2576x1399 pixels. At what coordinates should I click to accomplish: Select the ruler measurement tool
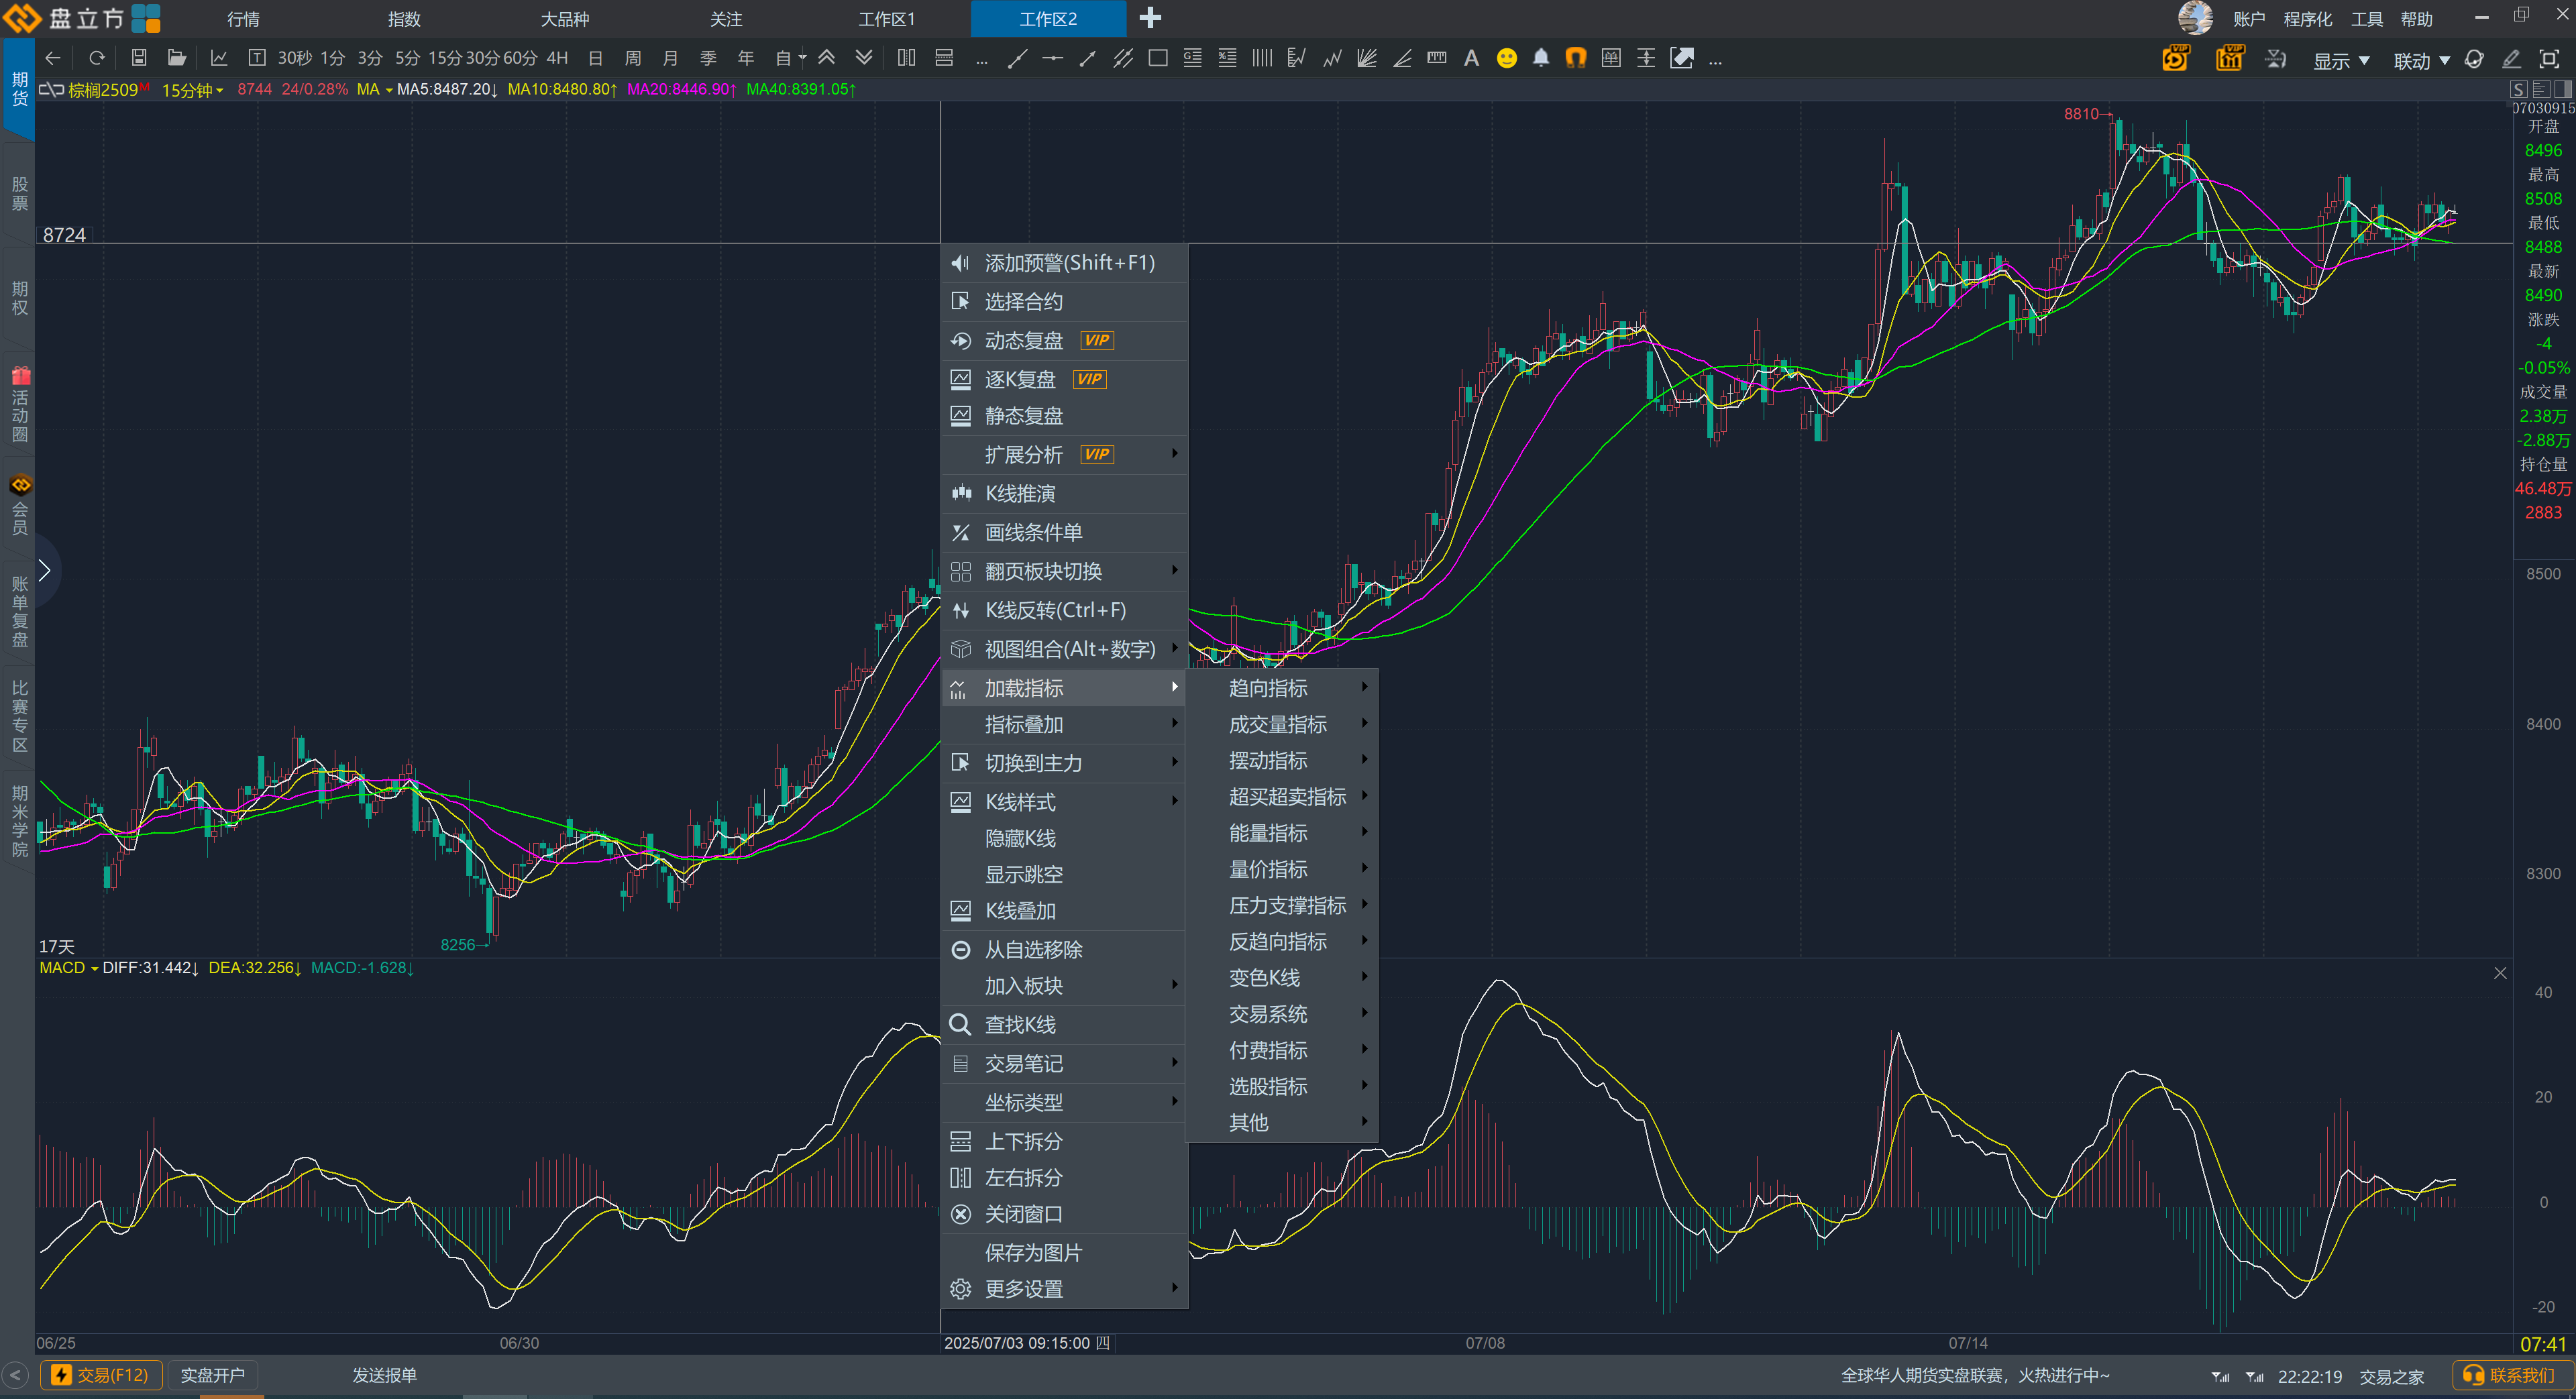[x=1436, y=58]
